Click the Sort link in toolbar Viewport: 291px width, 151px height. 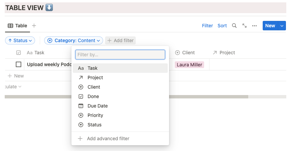point(222,26)
